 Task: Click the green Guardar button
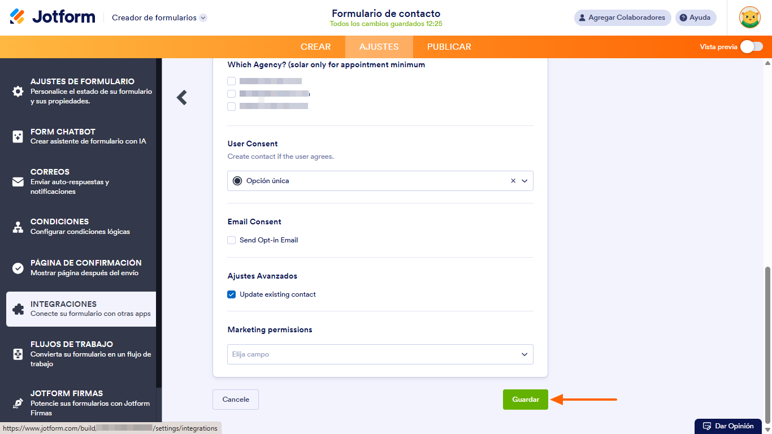pos(525,400)
